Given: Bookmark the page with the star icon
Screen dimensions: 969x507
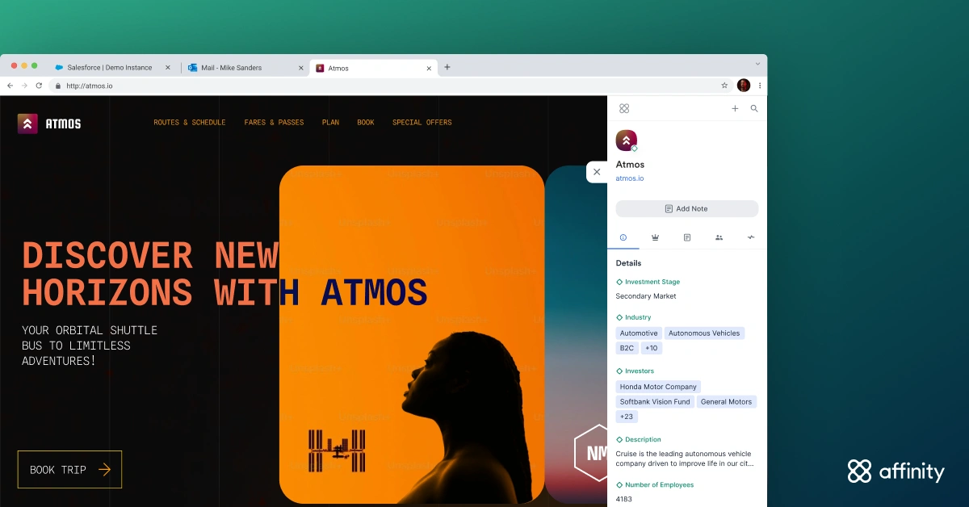Looking at the screenshot, I should point(724,86).
